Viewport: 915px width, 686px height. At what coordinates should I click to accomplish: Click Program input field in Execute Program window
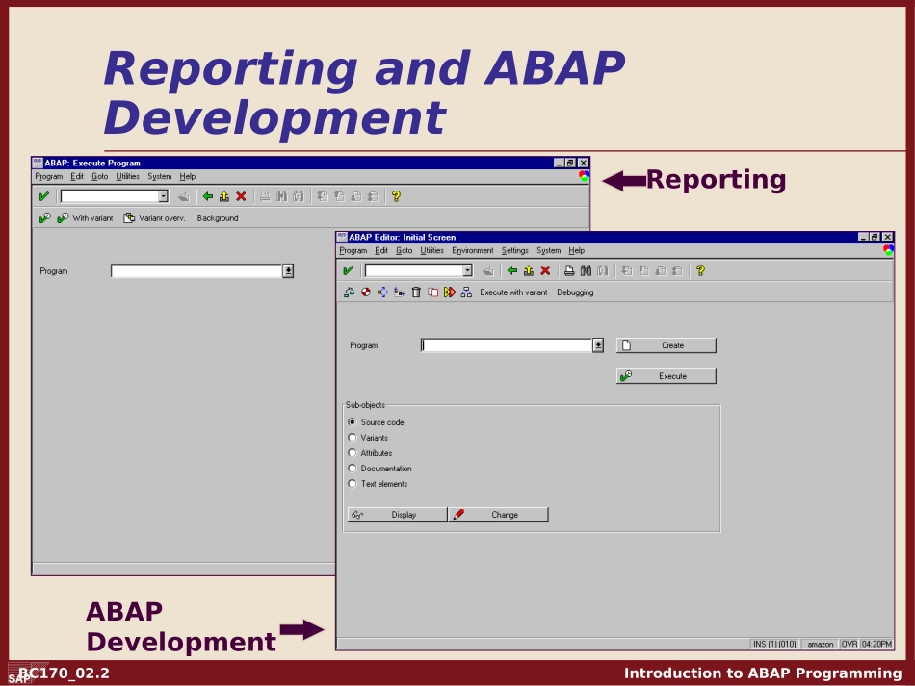click(196, 271)
